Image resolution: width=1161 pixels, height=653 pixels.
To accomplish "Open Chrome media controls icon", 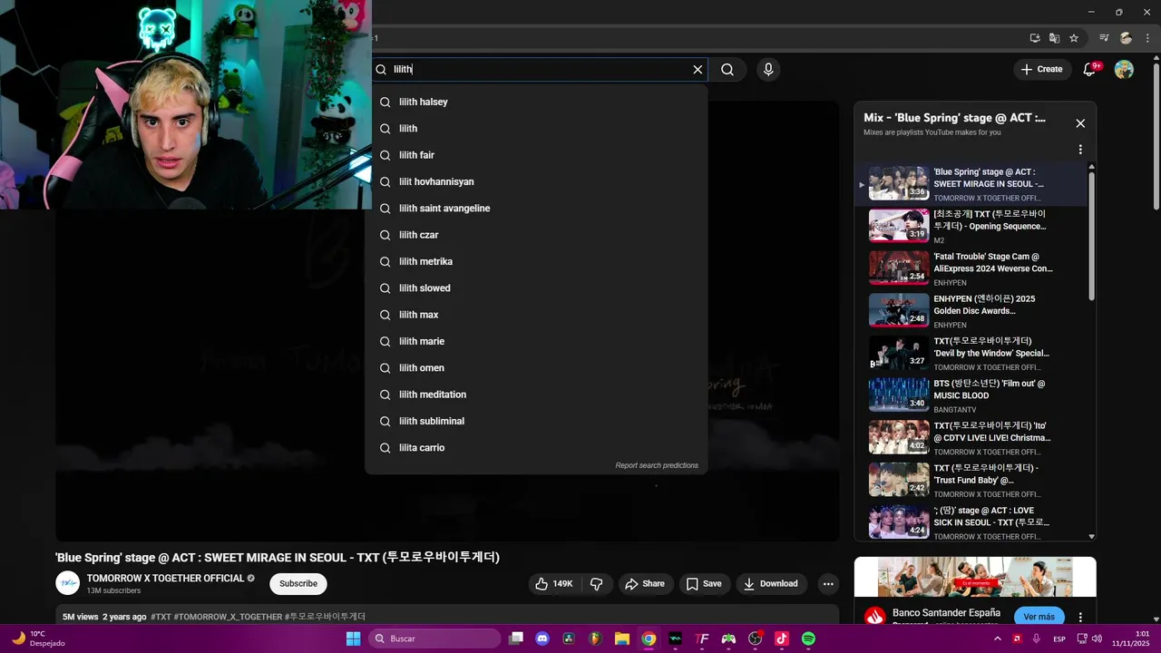I will (x=1105, y=38).
